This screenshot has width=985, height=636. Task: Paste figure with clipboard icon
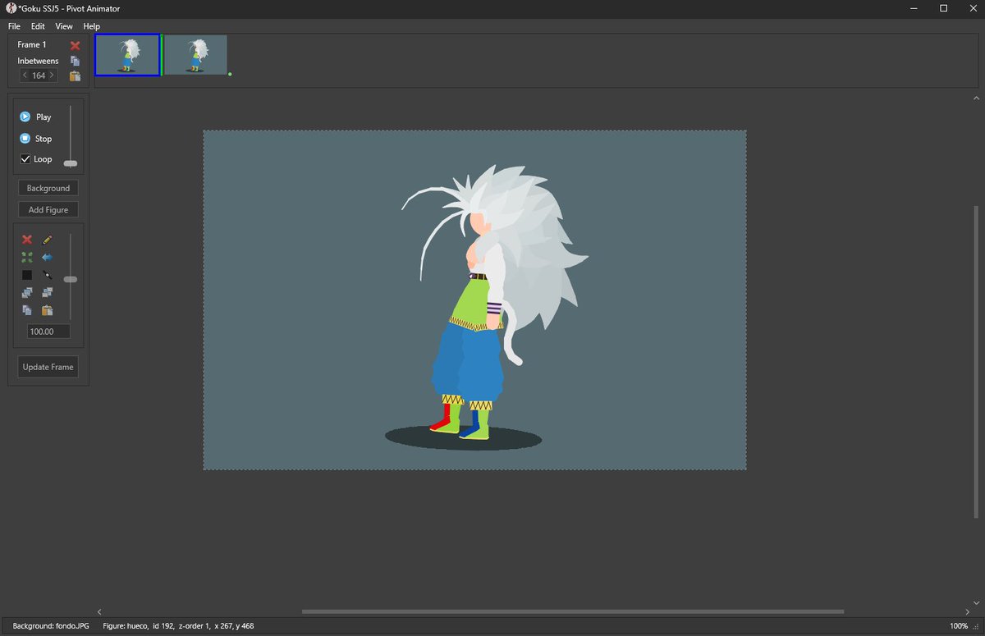pos(47,310)
